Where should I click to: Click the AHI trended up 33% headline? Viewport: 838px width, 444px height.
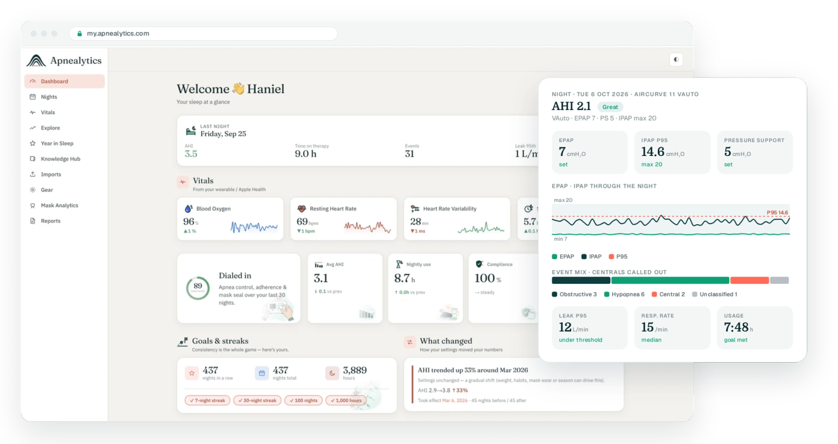click(473, 370)
